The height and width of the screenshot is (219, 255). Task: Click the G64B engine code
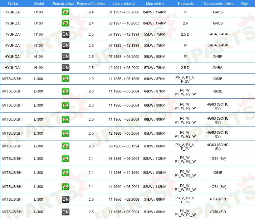pos(218,173)
